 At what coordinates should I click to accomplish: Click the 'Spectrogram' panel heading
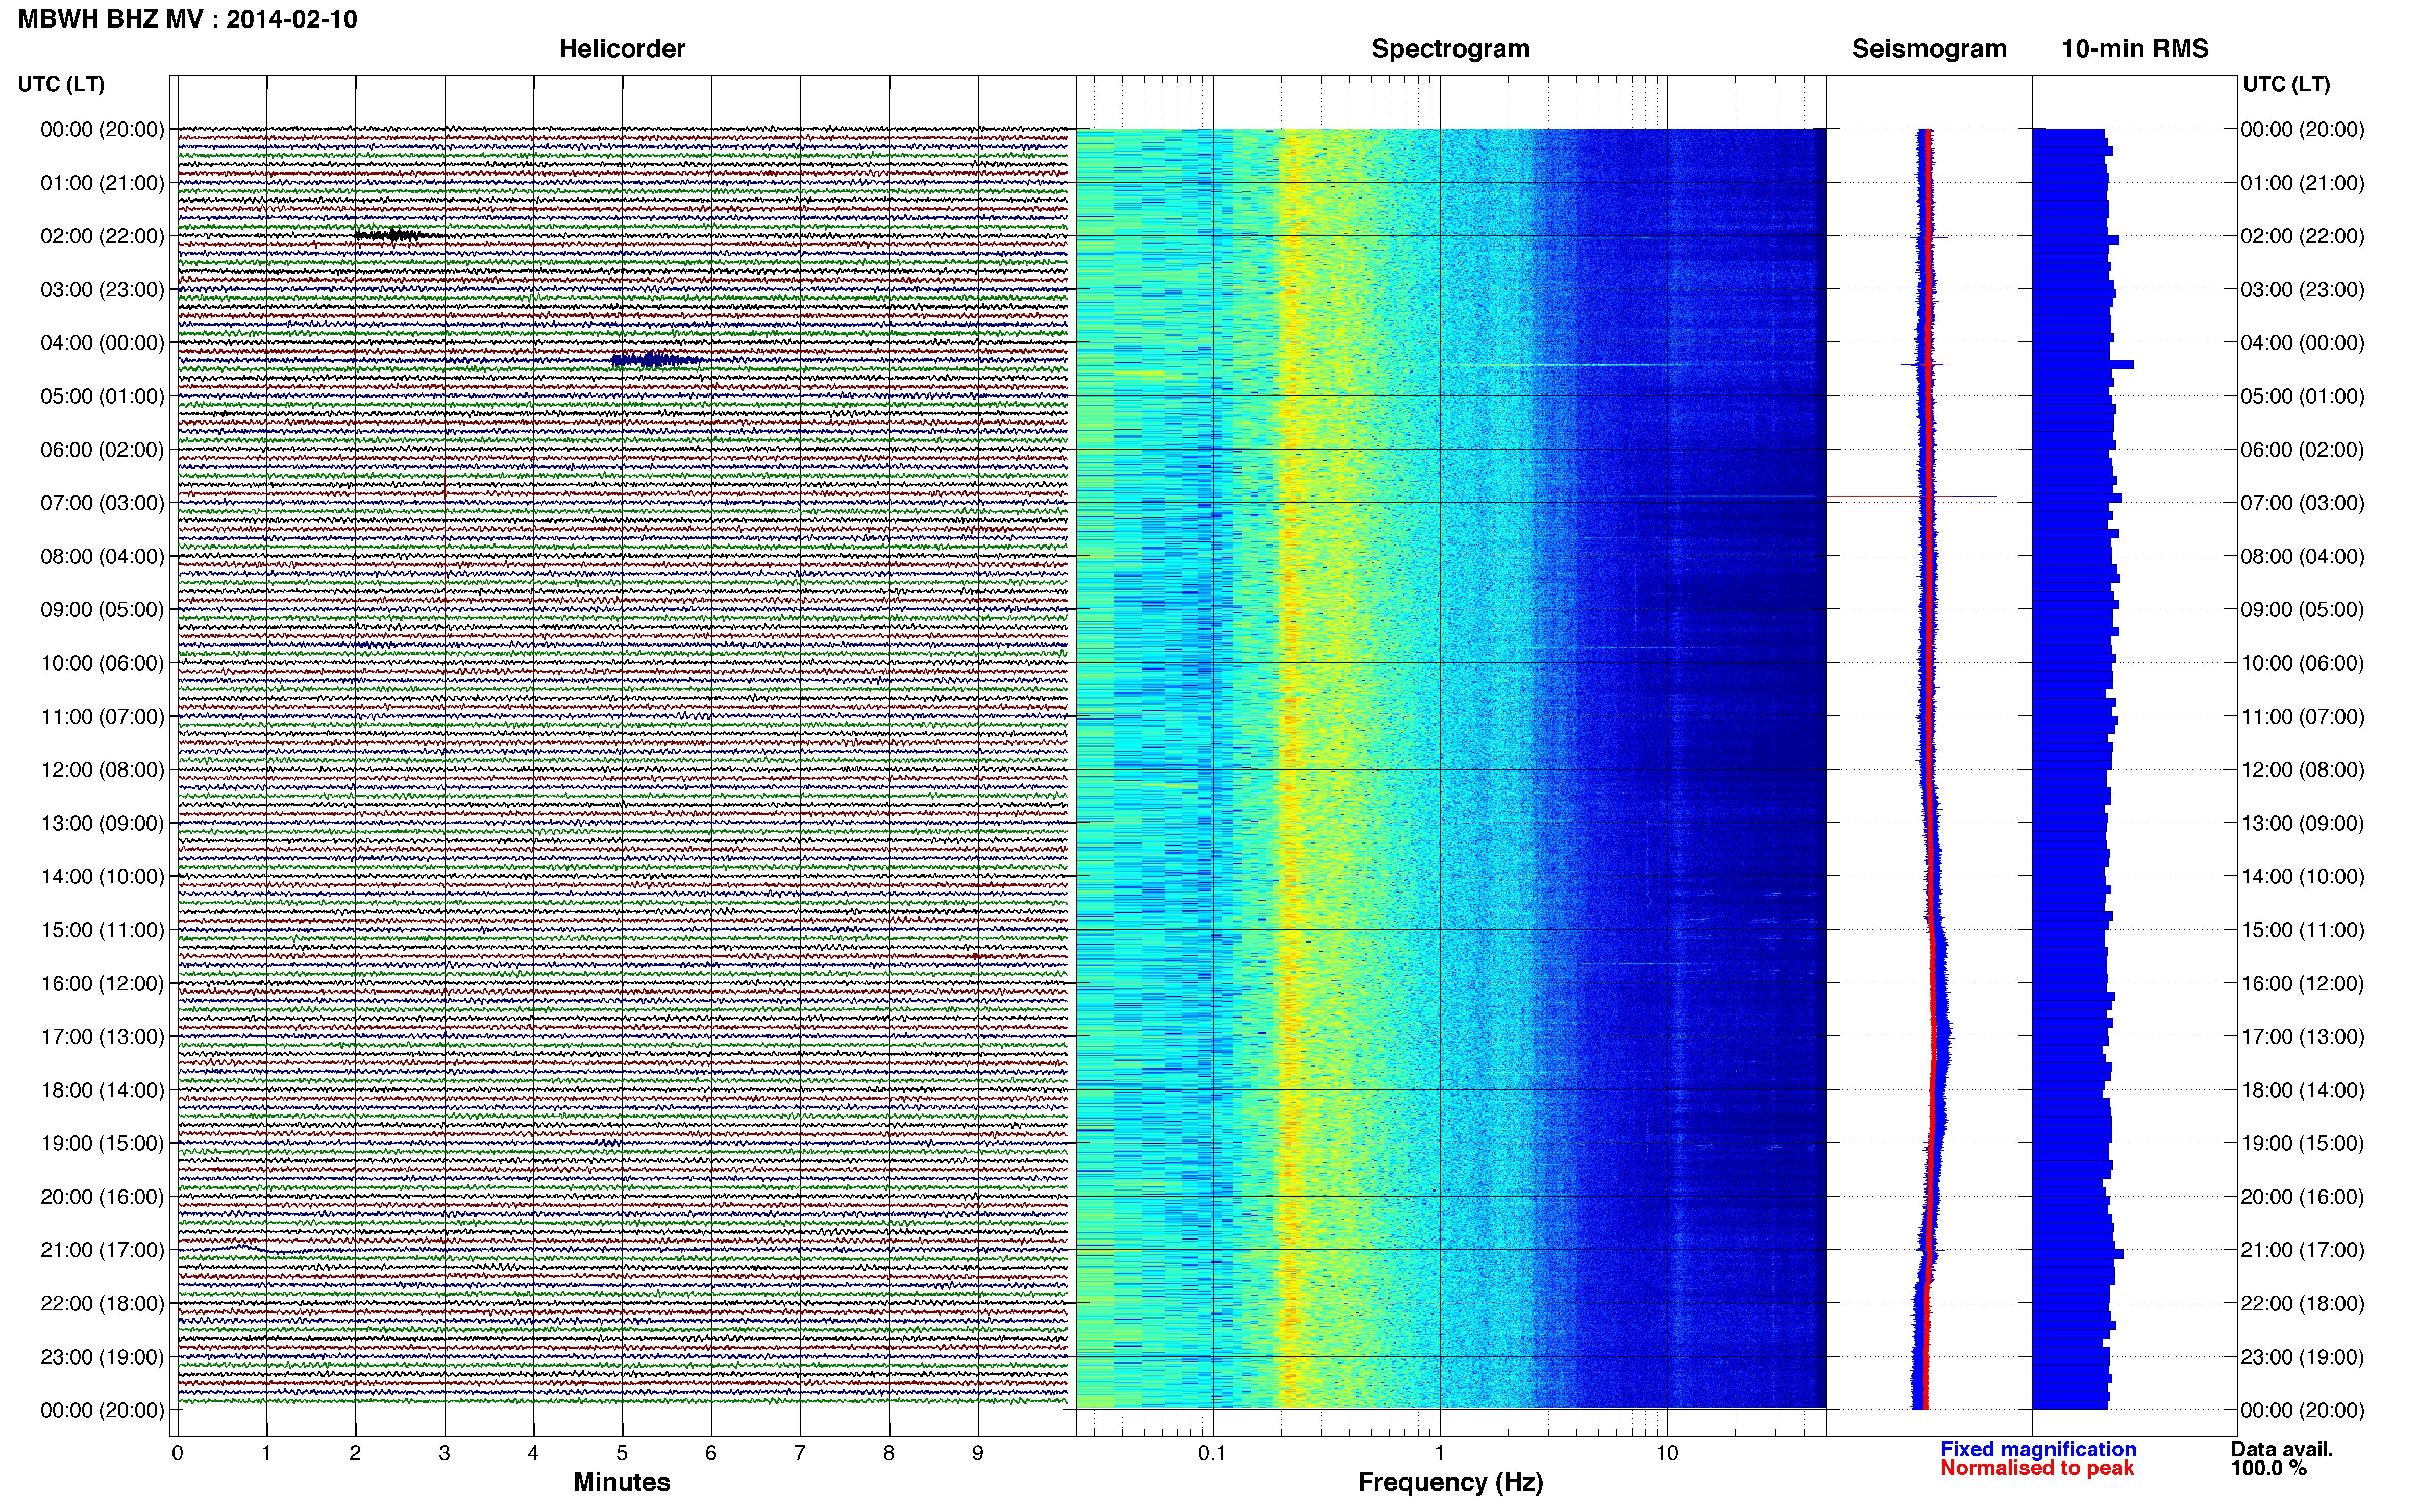coord(1450,49)
